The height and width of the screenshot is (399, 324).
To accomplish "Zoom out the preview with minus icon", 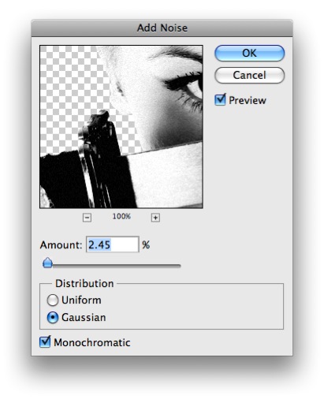I will point(87,218).
